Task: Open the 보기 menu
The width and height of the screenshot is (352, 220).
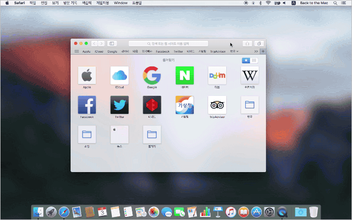Action: tap(55, 3)
